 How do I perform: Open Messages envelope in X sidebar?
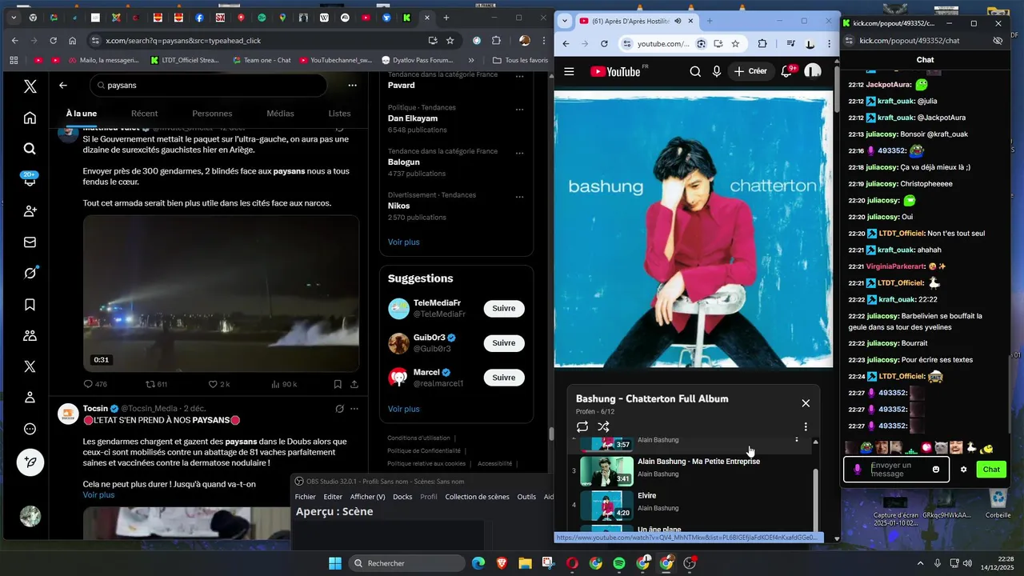(30, 242)
